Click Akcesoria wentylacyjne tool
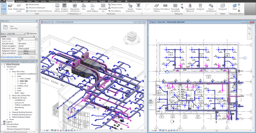The height and width of the screenshot is (133, 256). pos(35,8)
